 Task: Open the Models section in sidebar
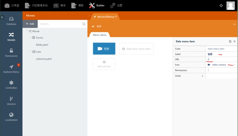[11, 37]
